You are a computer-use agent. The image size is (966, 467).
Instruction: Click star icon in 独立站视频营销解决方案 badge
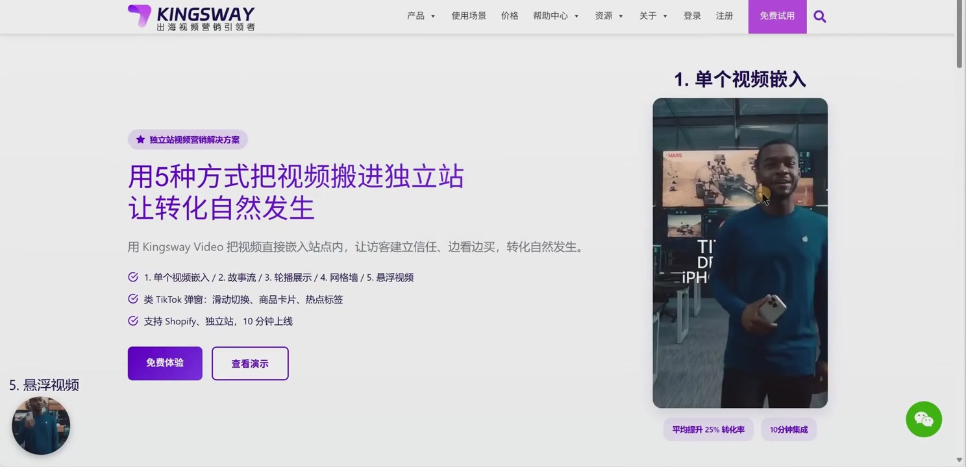(140, 139)
